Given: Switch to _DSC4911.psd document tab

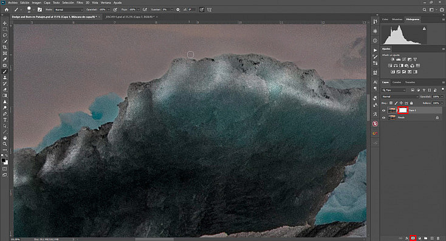Looking at the screenshot, I should click(x=129, y=17).
